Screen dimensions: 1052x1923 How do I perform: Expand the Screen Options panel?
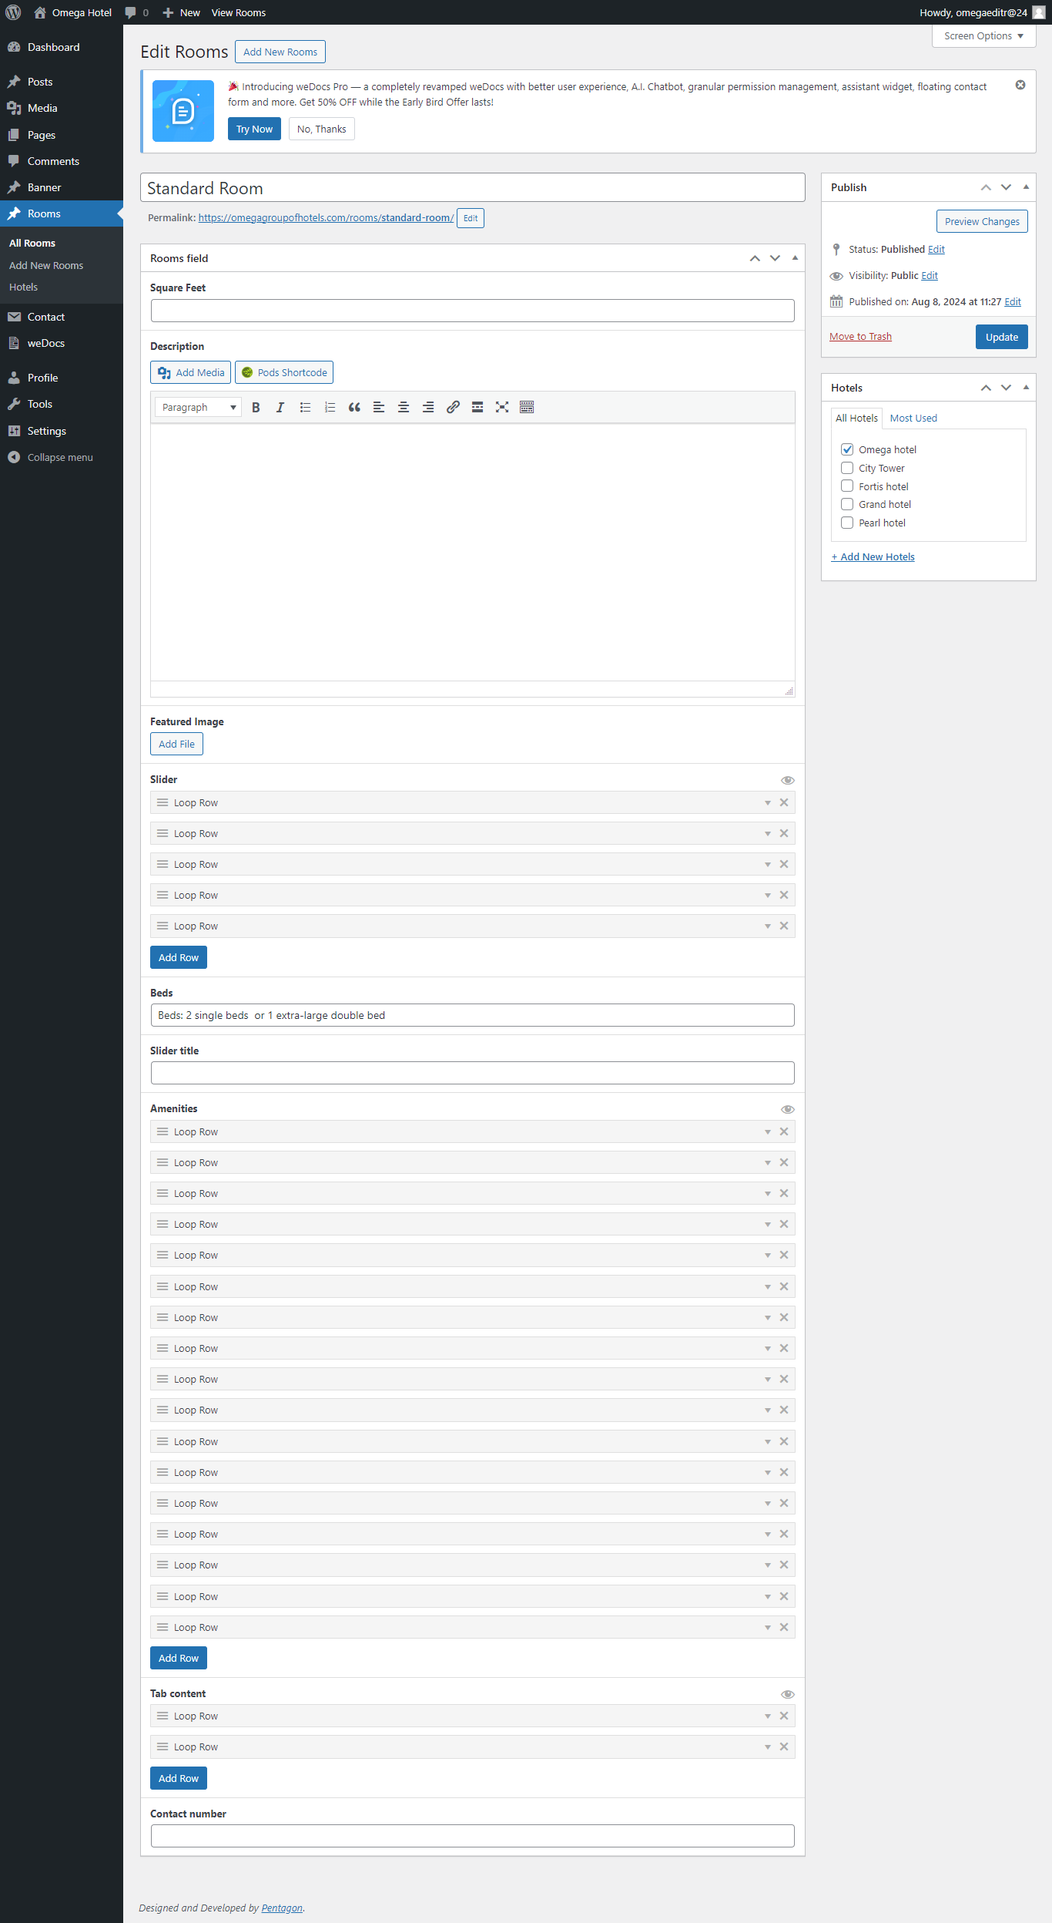pyautogui.click(x=983, y=36)
